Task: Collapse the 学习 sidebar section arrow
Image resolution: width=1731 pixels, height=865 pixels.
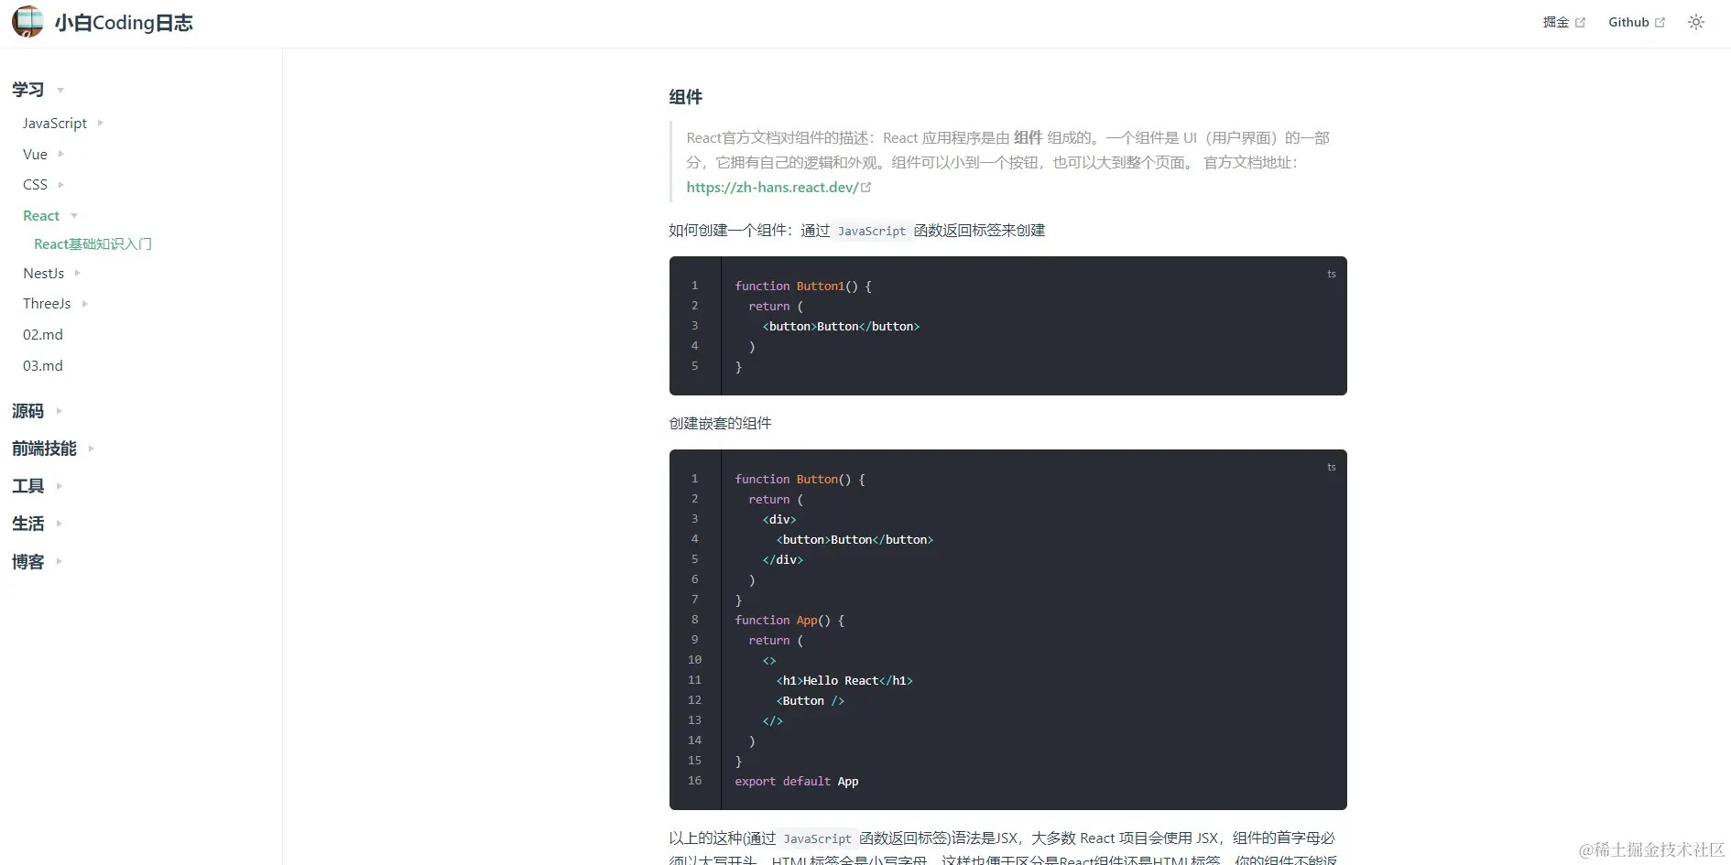Action: pyautogui.click(x=60, y=90)
